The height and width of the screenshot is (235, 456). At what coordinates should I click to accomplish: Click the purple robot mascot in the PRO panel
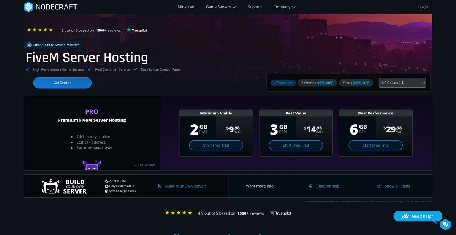click(x=92, y=165)
